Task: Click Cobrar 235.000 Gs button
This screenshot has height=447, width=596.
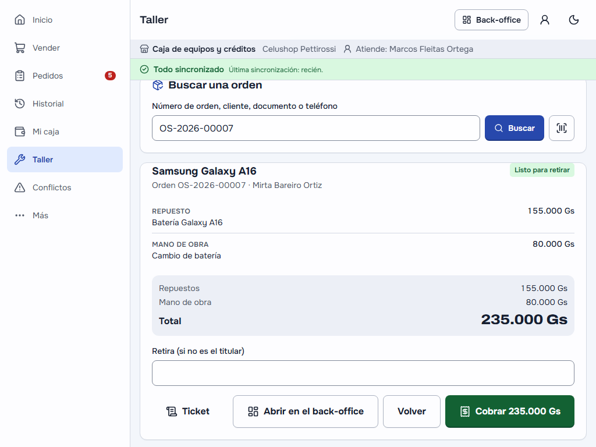Action: [x=510, y=411]
